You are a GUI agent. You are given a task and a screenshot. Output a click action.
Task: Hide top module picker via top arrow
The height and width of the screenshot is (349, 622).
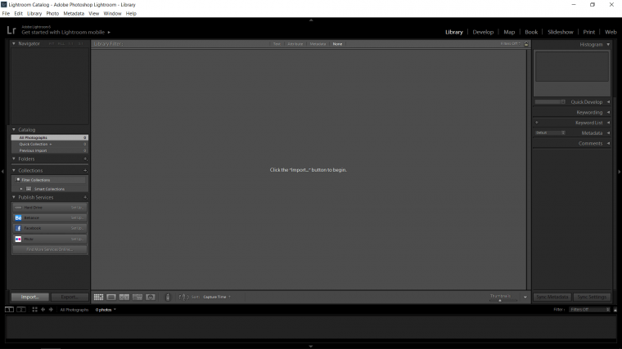coord(311,20)
